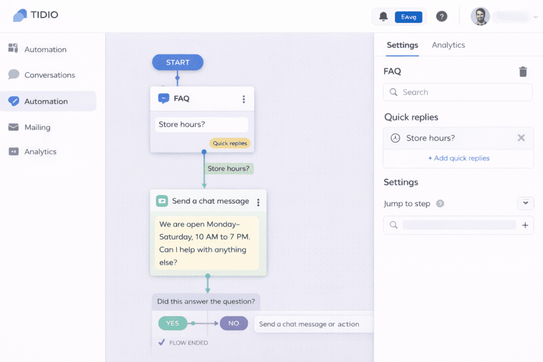Image resolution: width=543 pixels, height=362 pixels.
Task: Open the user profile dropdown
Action: point(505,16)
